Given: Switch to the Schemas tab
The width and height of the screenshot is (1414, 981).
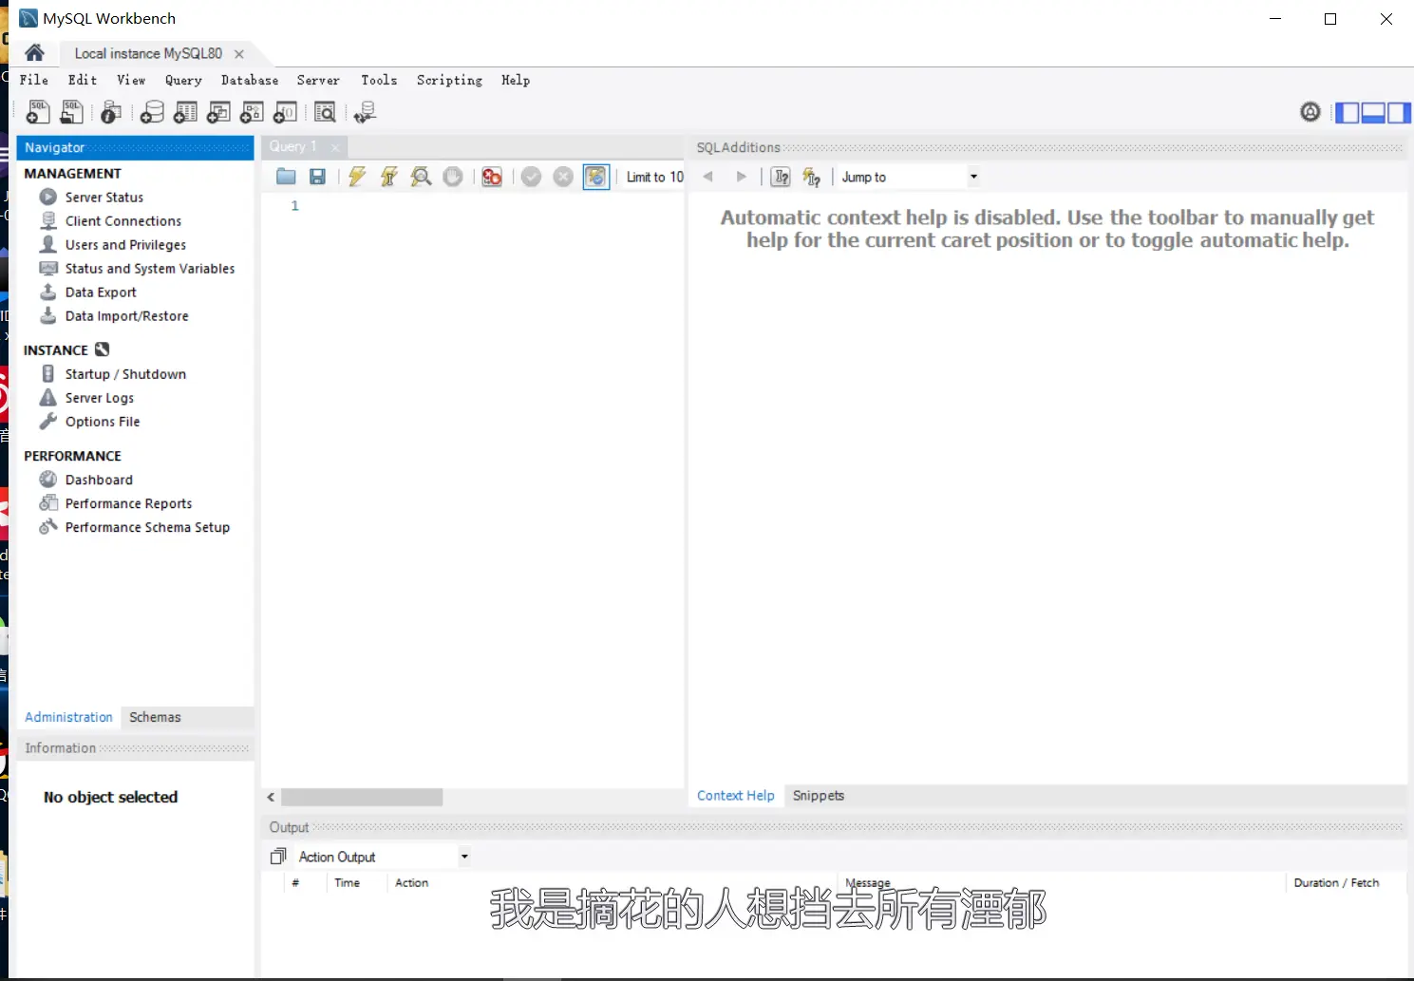Looking at the screenshot, I should [x=155, y=717].
